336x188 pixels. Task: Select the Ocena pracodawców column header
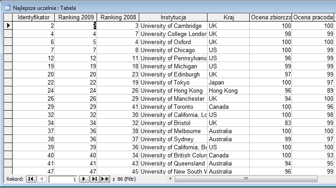click(313, 18)
